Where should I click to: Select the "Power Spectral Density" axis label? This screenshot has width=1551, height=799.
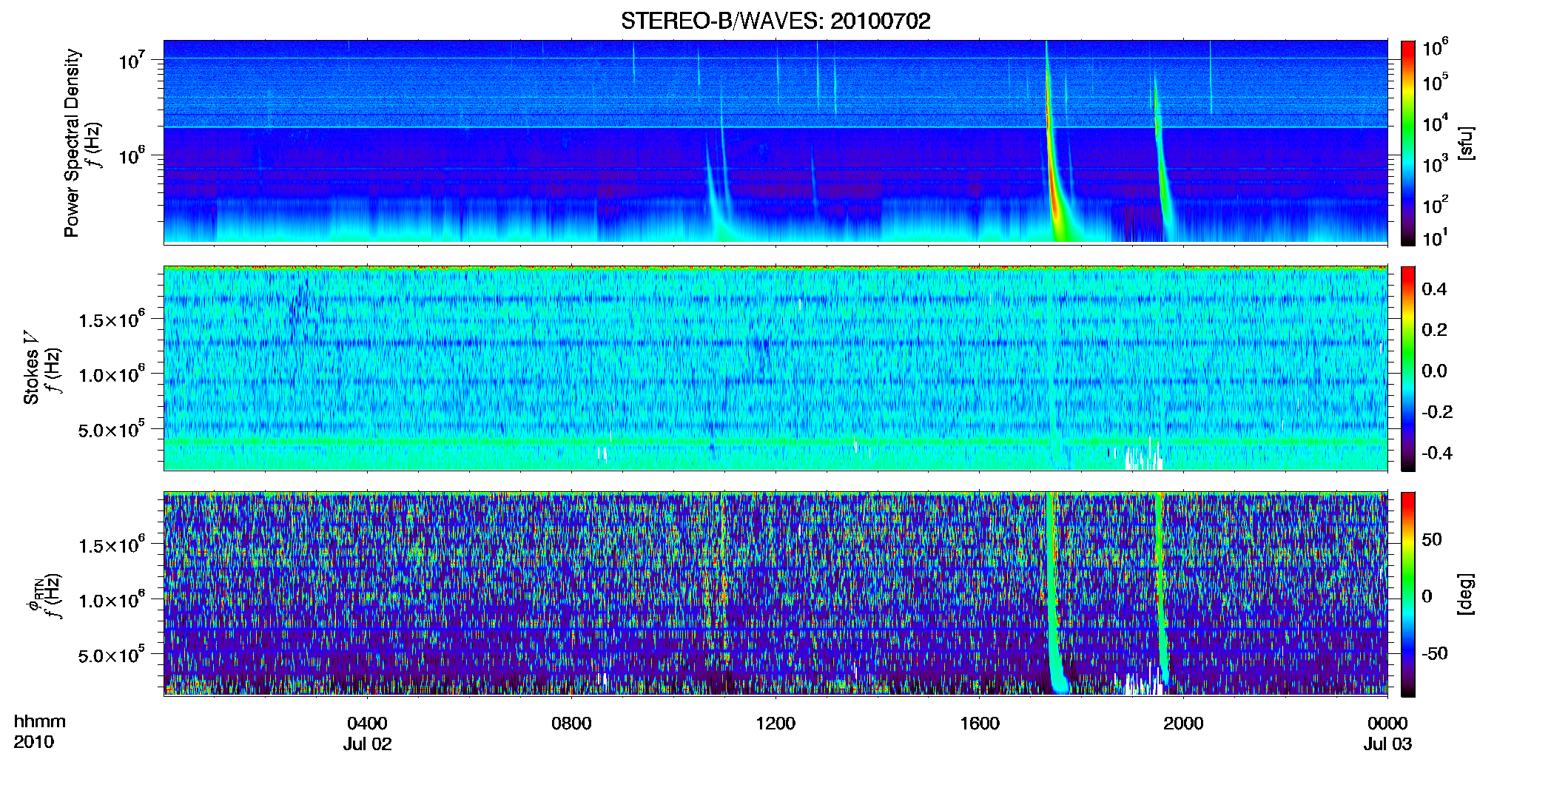tap(72, 143)
